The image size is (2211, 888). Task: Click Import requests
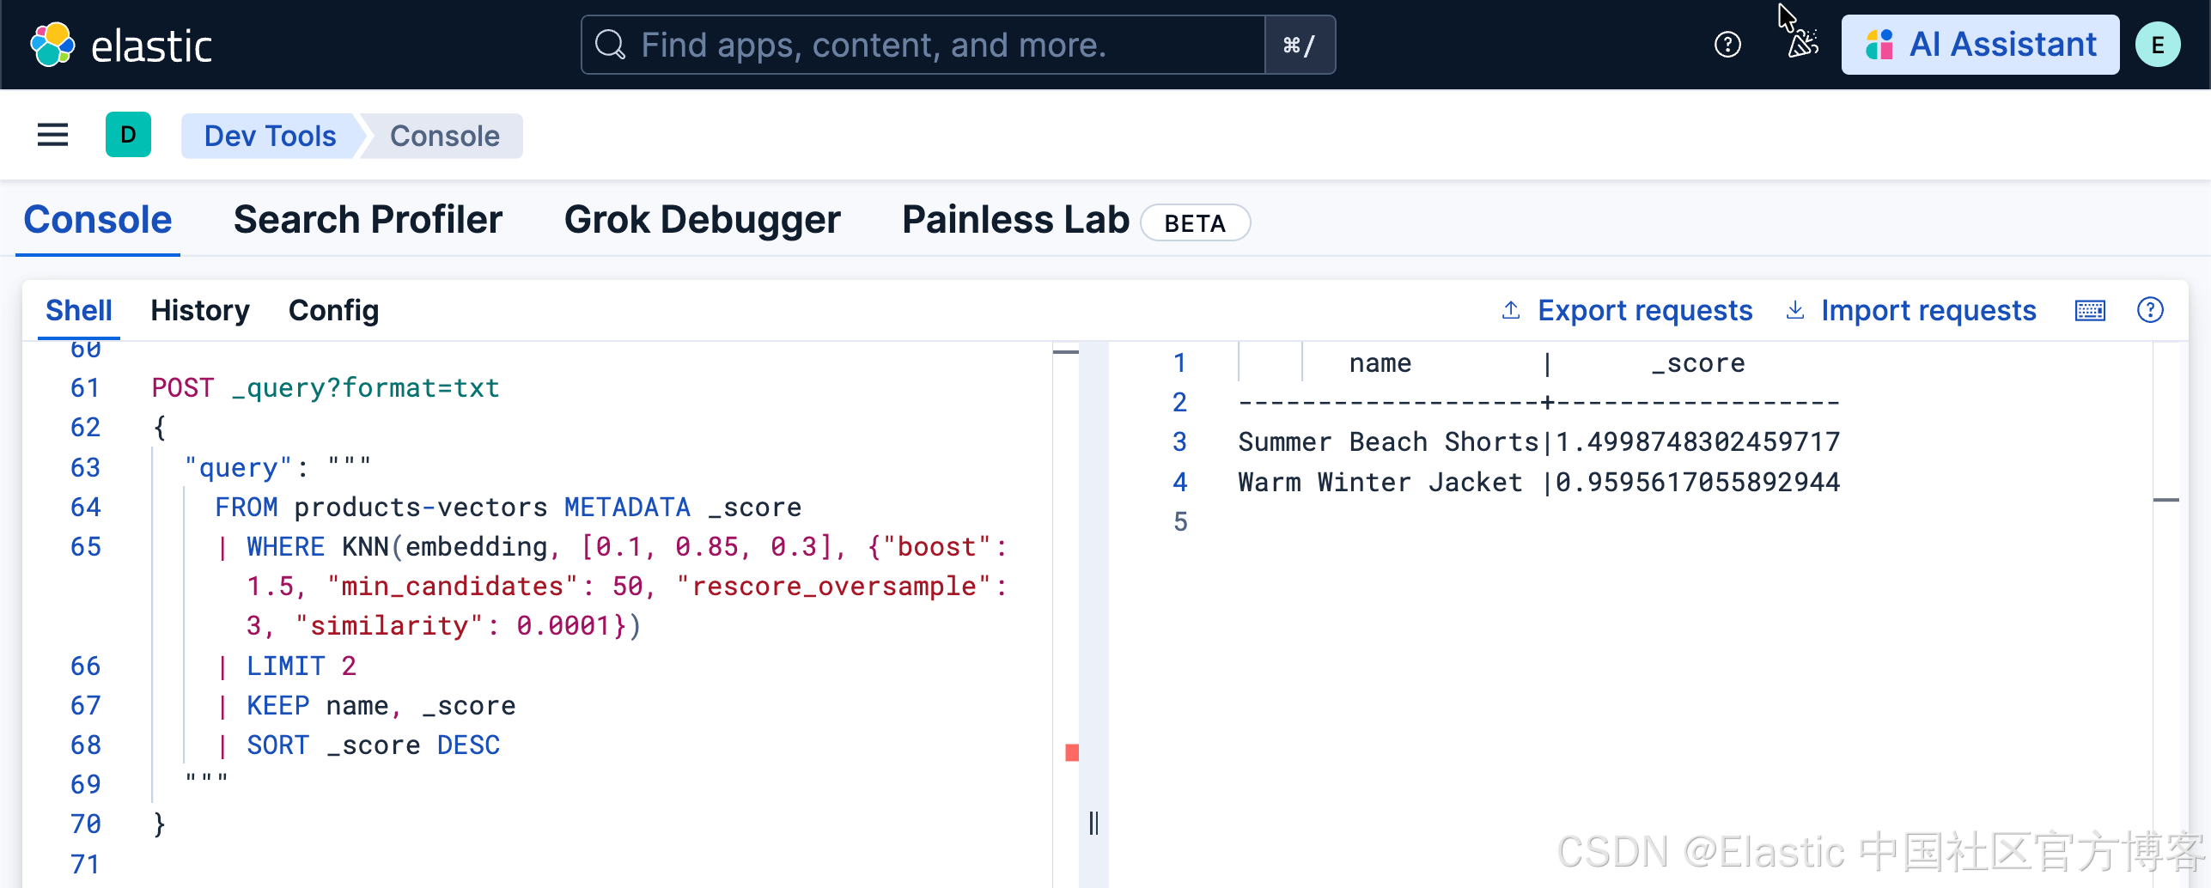(x=1910, y=310)
